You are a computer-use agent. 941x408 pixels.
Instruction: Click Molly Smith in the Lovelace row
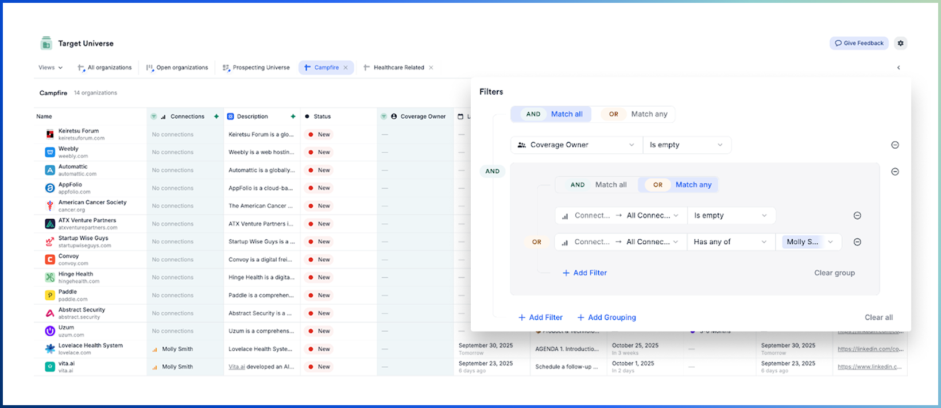pyautogui.click(x=177, y=349)
